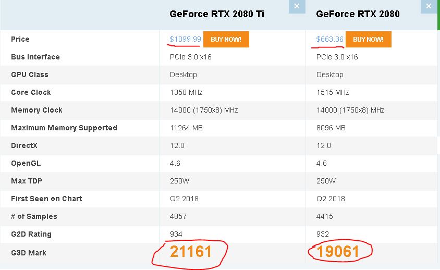This screenshot has width=440, height=270.
Task: Click the DirectX row label
Action: pos(24,145)
